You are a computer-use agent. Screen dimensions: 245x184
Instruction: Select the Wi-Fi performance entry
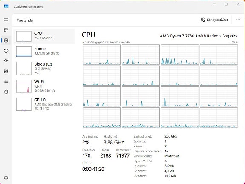(44, 86)
